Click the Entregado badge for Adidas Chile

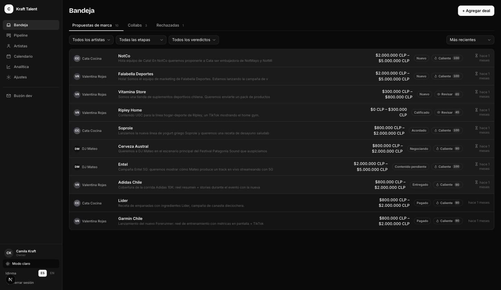click(420, 185)
